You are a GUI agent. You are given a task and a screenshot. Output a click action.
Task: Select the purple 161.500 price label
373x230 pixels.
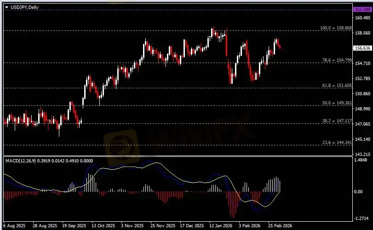click(x=362, y=10)
